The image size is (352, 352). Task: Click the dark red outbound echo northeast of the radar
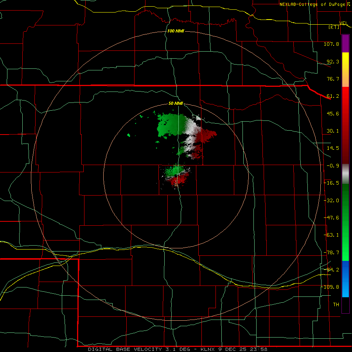pos(205,135)
